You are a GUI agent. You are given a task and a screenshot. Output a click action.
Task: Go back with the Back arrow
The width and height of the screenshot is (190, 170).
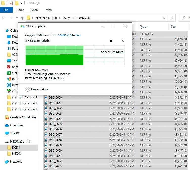pyautogui.click(x=4, y=18)
